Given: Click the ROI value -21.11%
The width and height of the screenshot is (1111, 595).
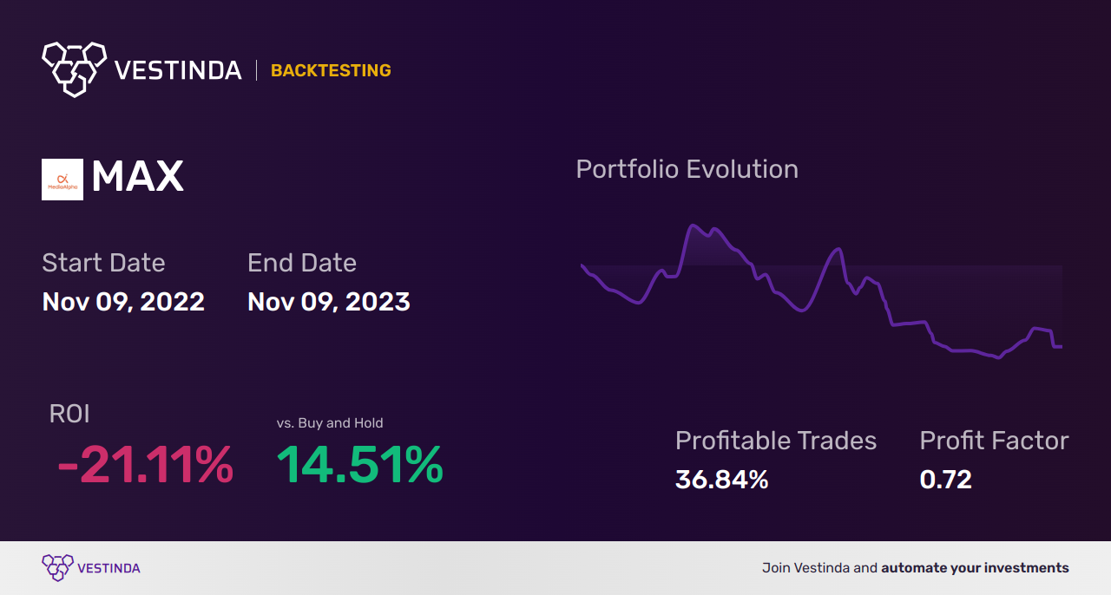Looking at the screenshot, I should coord(145,465).
